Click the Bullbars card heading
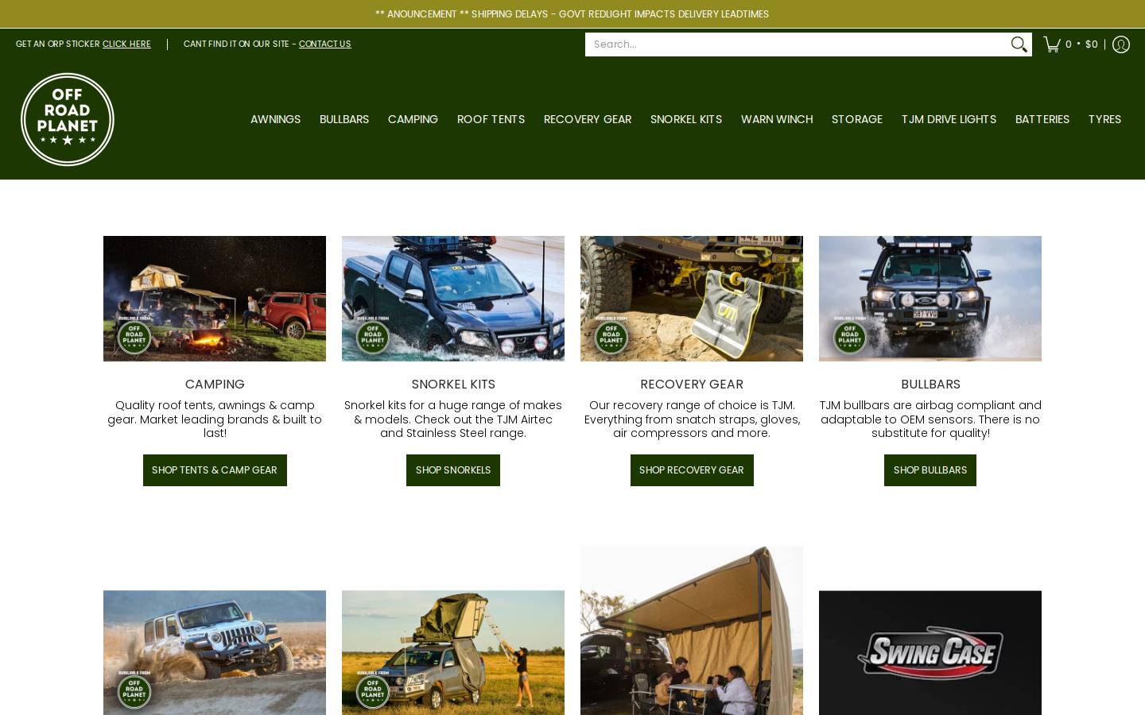 tap(930, 384)
